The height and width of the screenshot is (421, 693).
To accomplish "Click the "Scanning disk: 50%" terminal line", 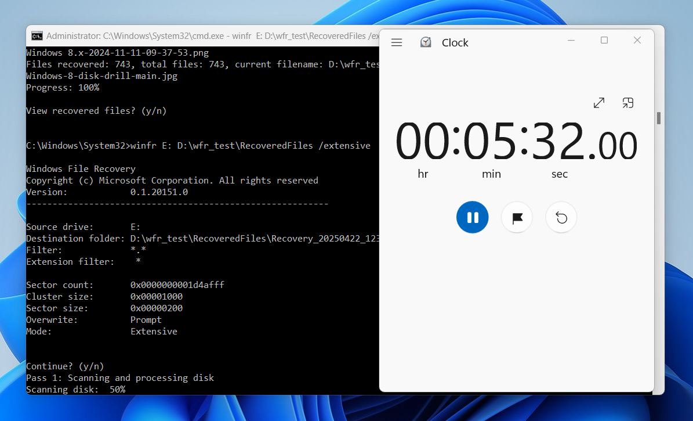I will coord(75,389).
